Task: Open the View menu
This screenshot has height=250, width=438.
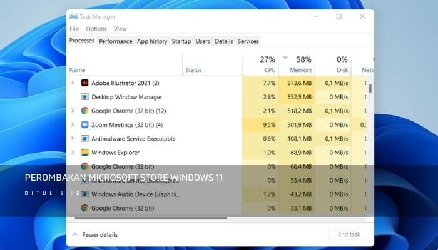Action: pyautogui.click(x=120, y=29)
